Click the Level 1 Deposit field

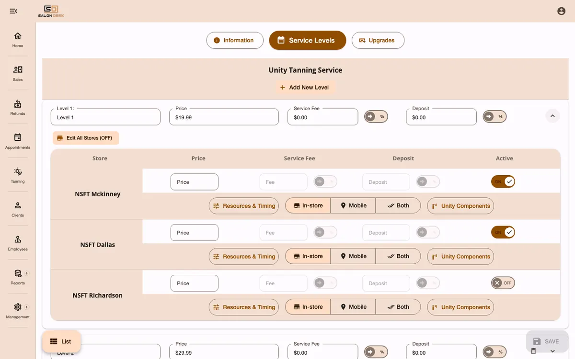(441, 117)
